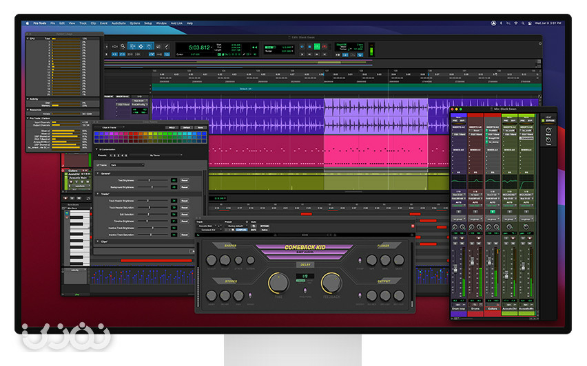
Task: Open the File menu
Action: point(53,23)
